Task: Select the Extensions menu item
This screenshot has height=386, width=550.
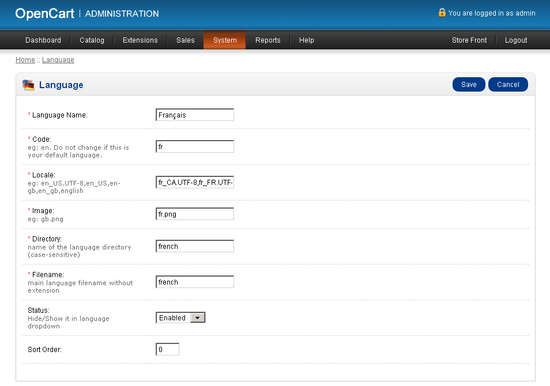Action: 140,40
